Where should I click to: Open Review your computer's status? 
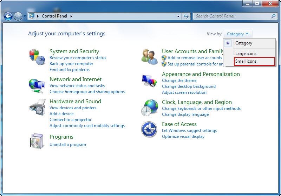tap(78, 58)
